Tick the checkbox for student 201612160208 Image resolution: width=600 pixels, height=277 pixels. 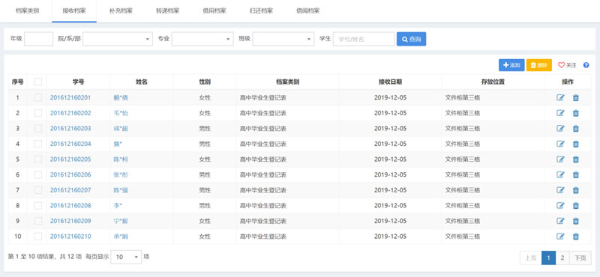click(38, 206)
